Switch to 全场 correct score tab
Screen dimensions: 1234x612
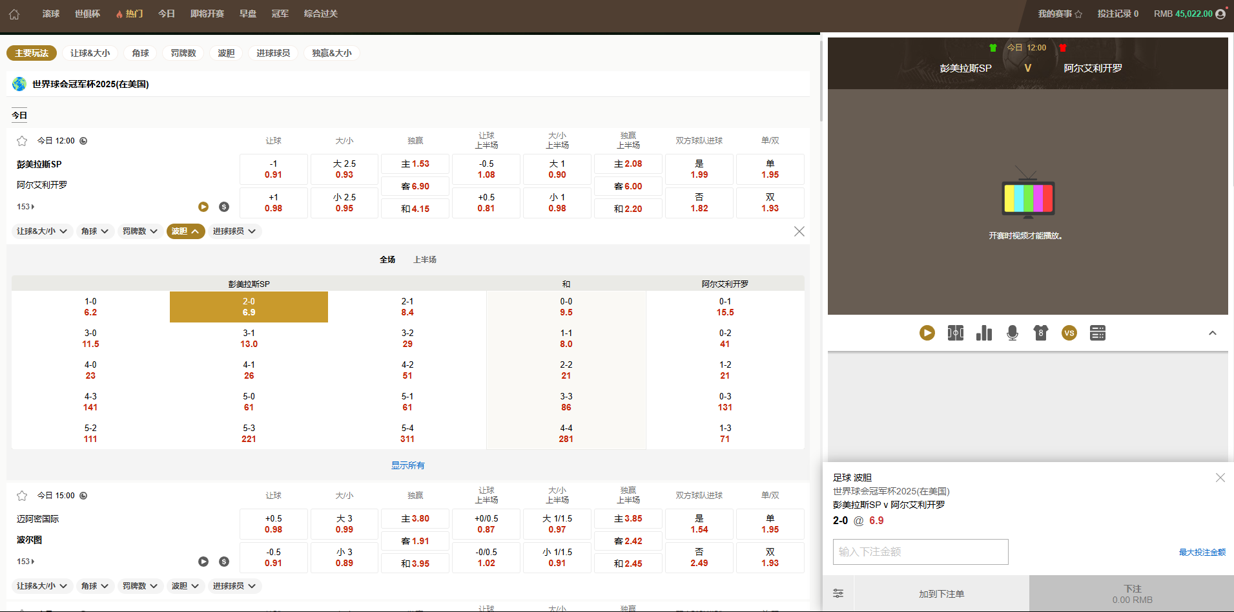(x=387, y=260)
